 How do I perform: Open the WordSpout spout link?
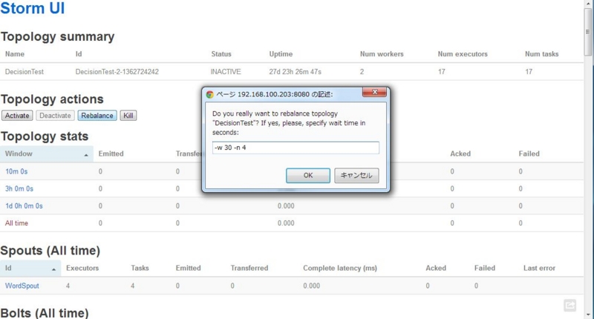[x=22, y=286]
